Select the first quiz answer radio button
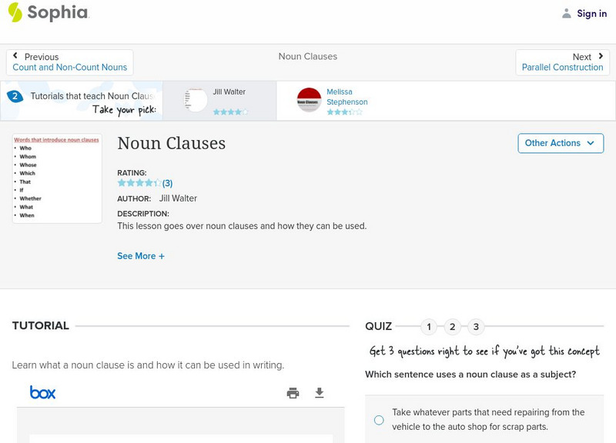 coord(379,420)
